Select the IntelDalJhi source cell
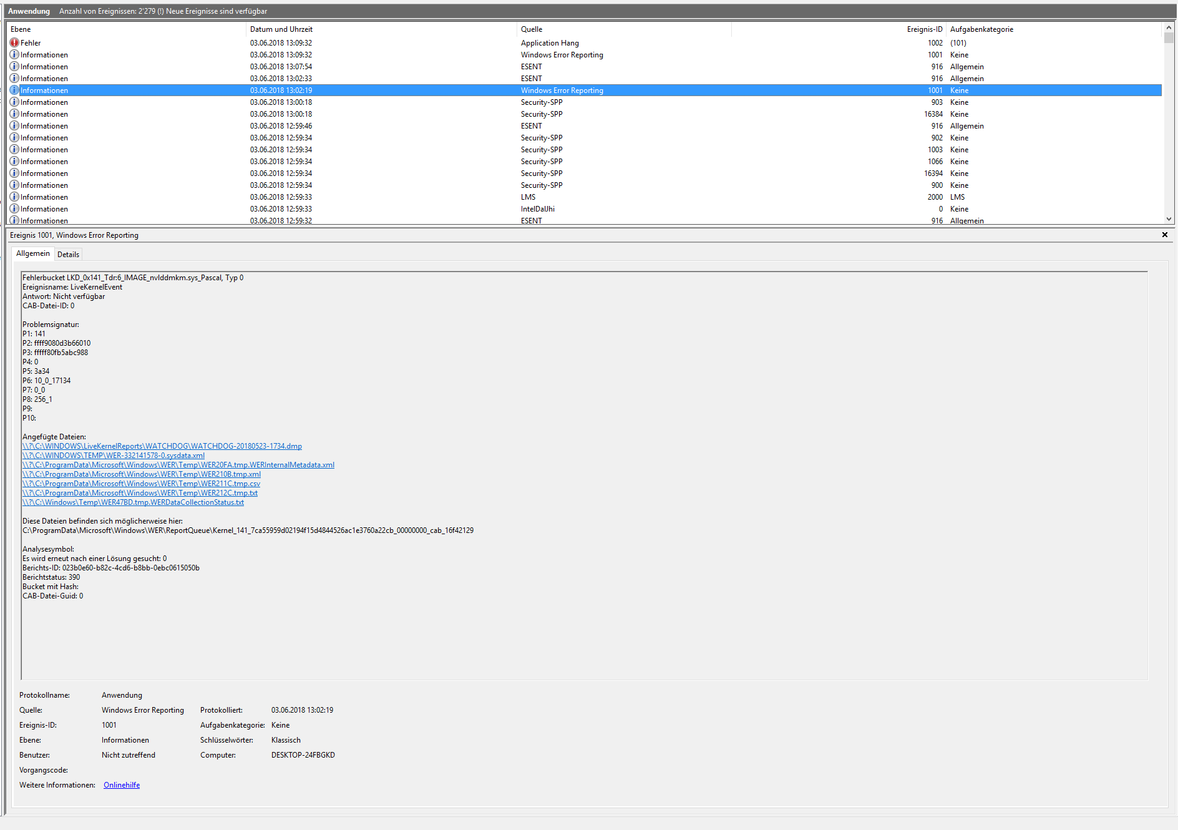This screenshot has height=830, width=1178. tap(538, 209)
